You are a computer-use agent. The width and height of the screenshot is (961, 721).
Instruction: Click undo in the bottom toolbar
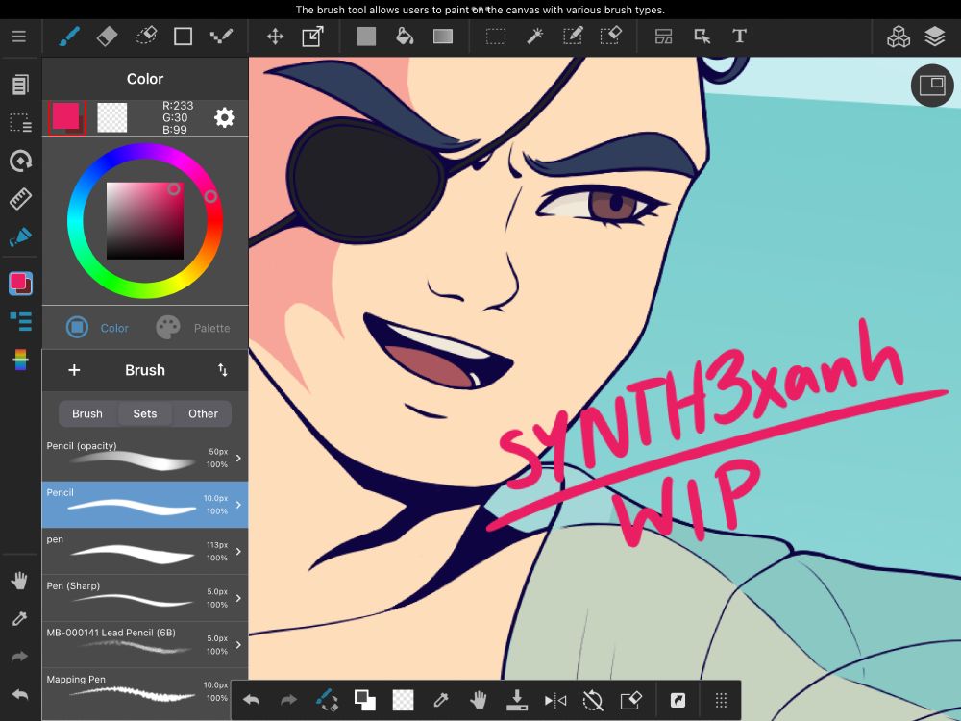pyautogui.click(x=251, y=700)
